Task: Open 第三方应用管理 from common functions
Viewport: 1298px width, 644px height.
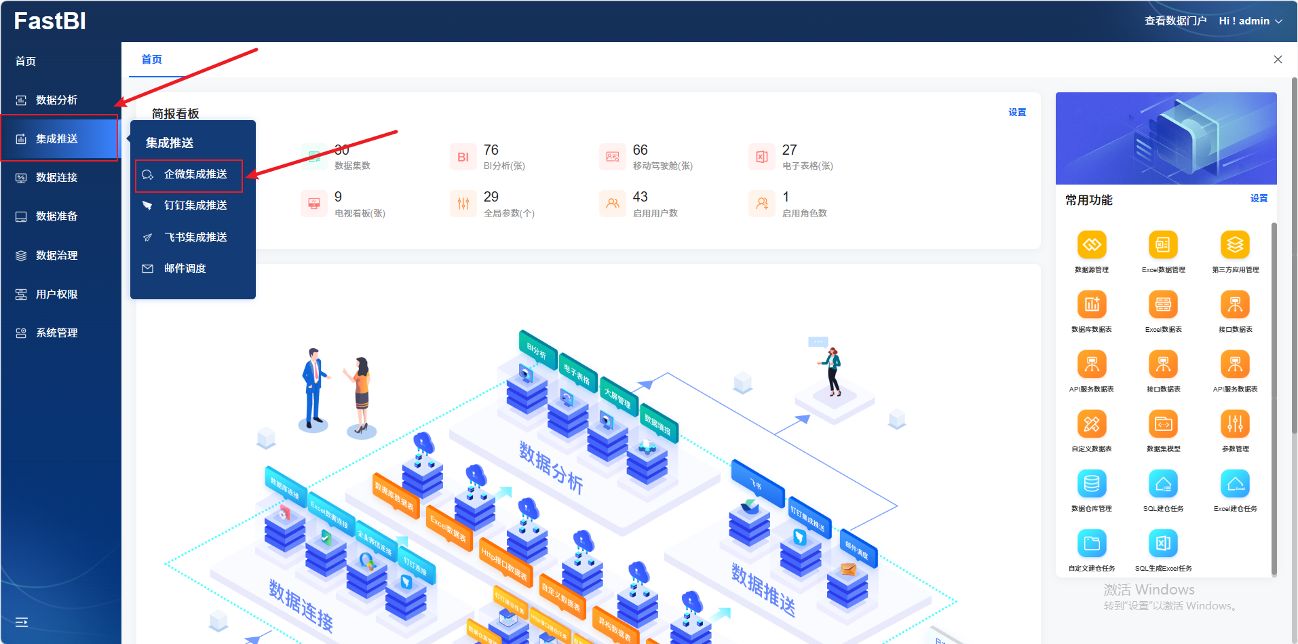Action: point(1235,245)
